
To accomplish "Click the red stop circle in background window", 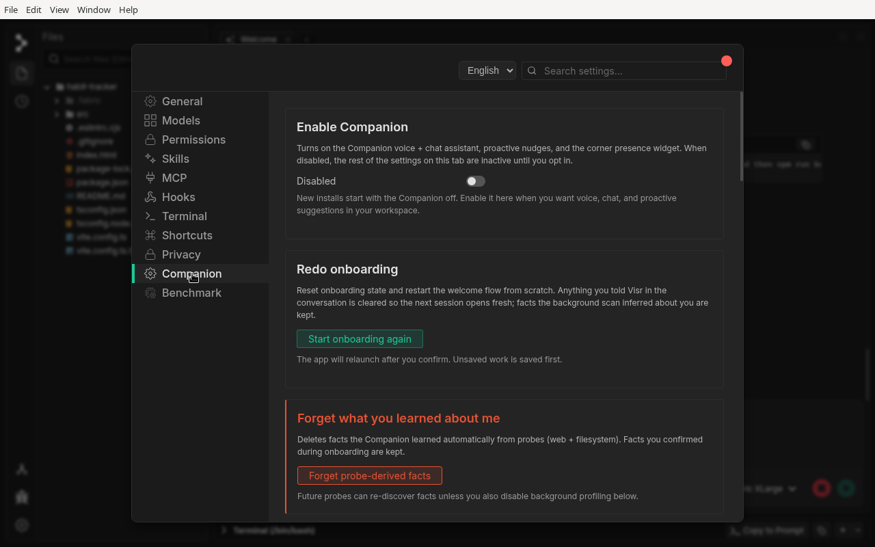I will (x=822, y=488).
